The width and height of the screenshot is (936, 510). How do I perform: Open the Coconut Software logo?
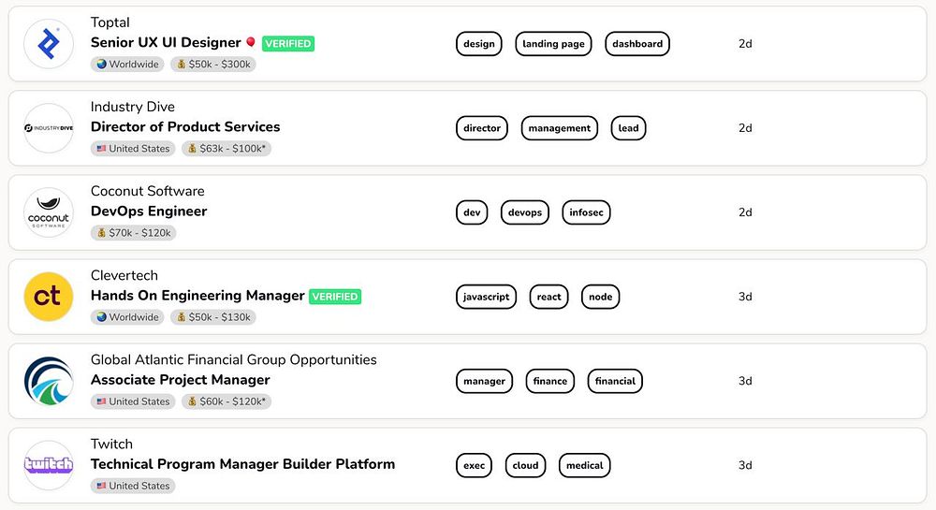pyautogui.click(x=49, y=212)
